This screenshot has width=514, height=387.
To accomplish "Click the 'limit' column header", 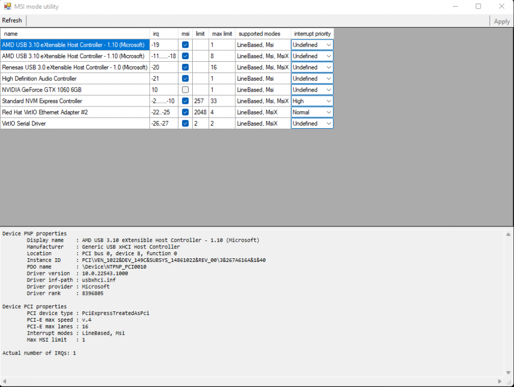I will point(200,34).
